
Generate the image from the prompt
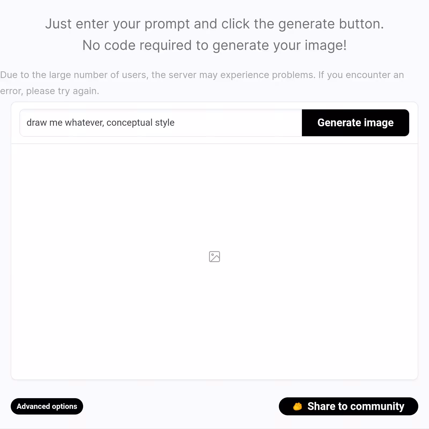(356, 123)
